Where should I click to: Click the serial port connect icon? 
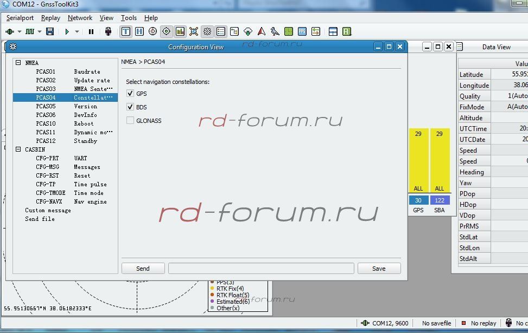(x=10, y=32)
